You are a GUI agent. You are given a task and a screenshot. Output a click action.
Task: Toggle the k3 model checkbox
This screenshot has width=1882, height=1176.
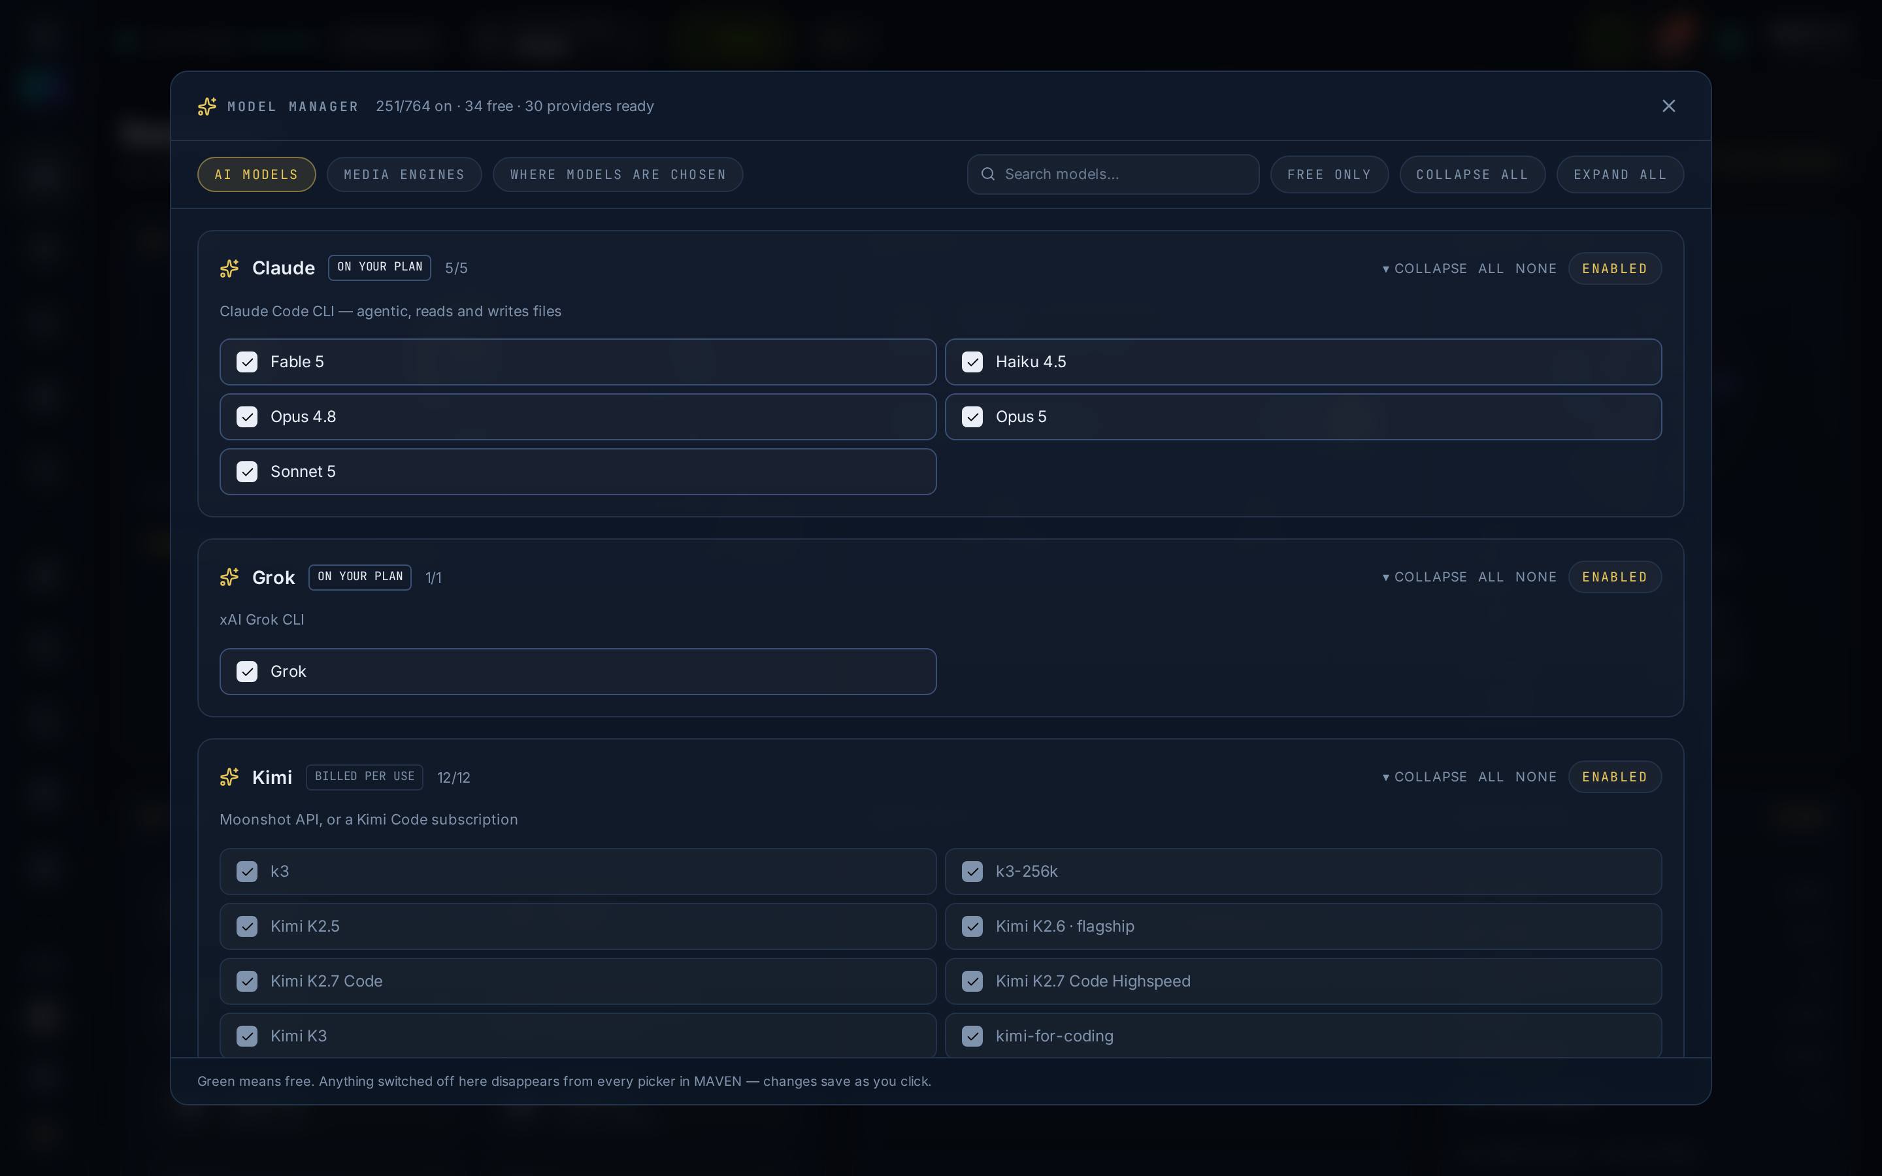pos(247,872)
